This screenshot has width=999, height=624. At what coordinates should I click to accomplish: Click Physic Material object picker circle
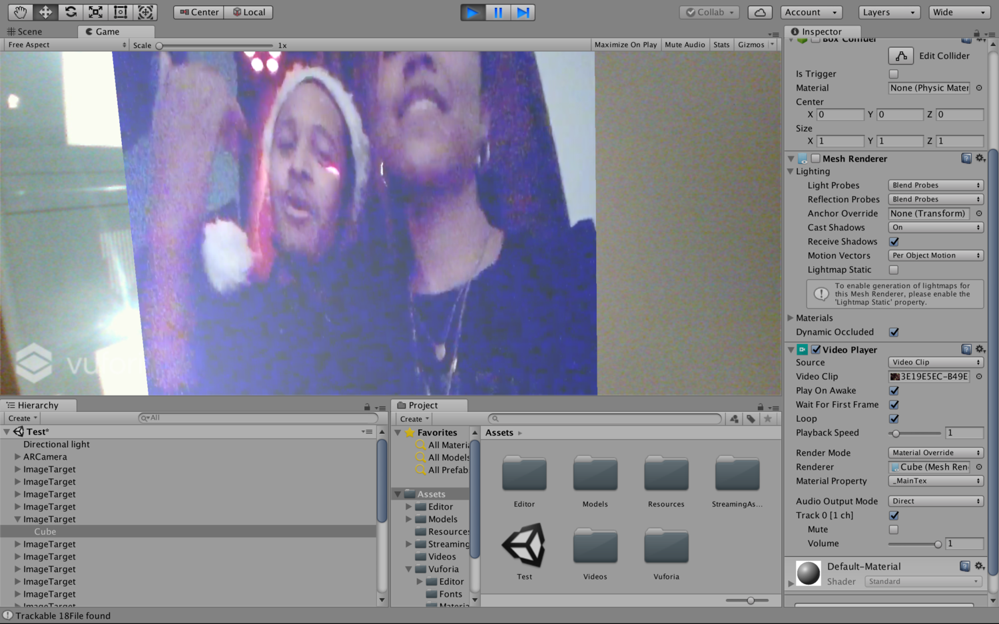coord(979,88)
